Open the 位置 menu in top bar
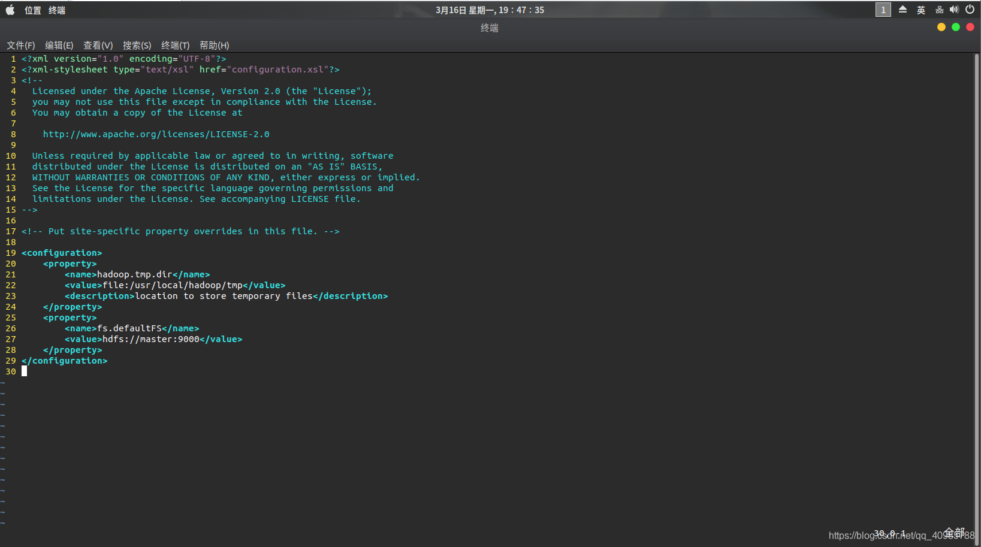 (33, 10)
